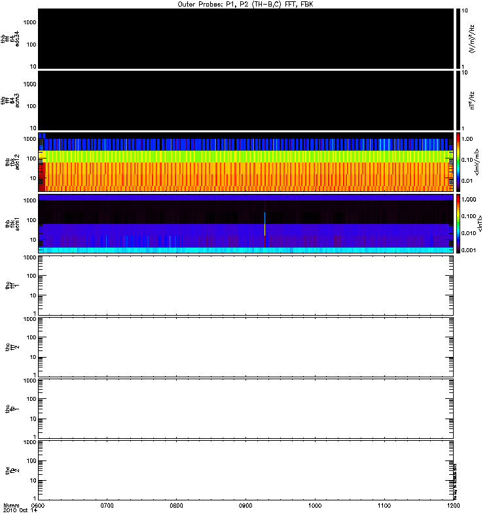Click the "0.010" tick on the nT color bar
Image resolution: width=491 pixels, height=524 pixels.
point(469,233)
